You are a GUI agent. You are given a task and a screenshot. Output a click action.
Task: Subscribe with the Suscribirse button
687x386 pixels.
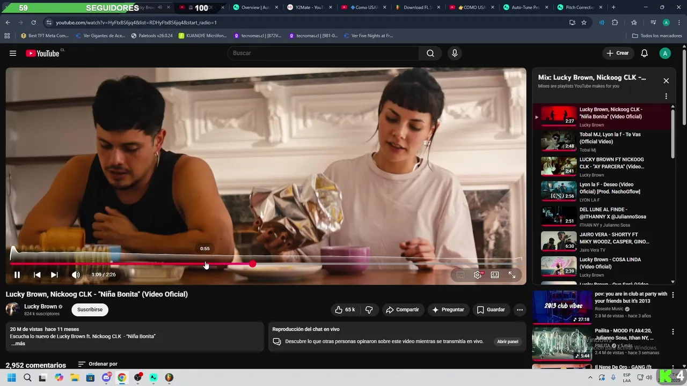point(90,309)
